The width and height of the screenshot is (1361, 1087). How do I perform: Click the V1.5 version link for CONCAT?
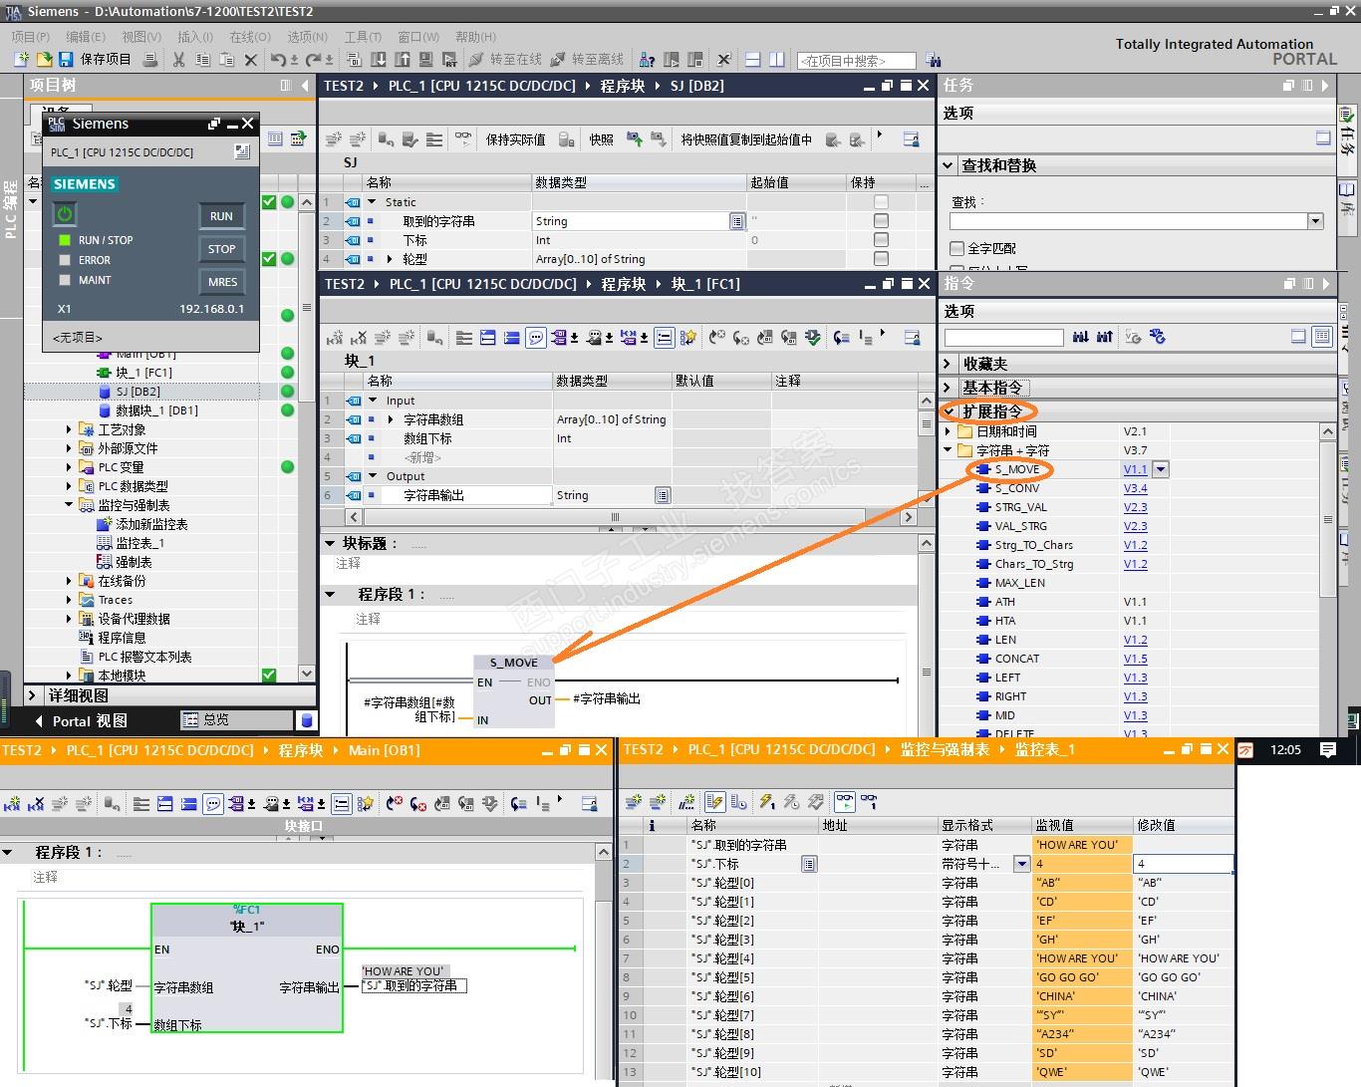coord(1135,659)
